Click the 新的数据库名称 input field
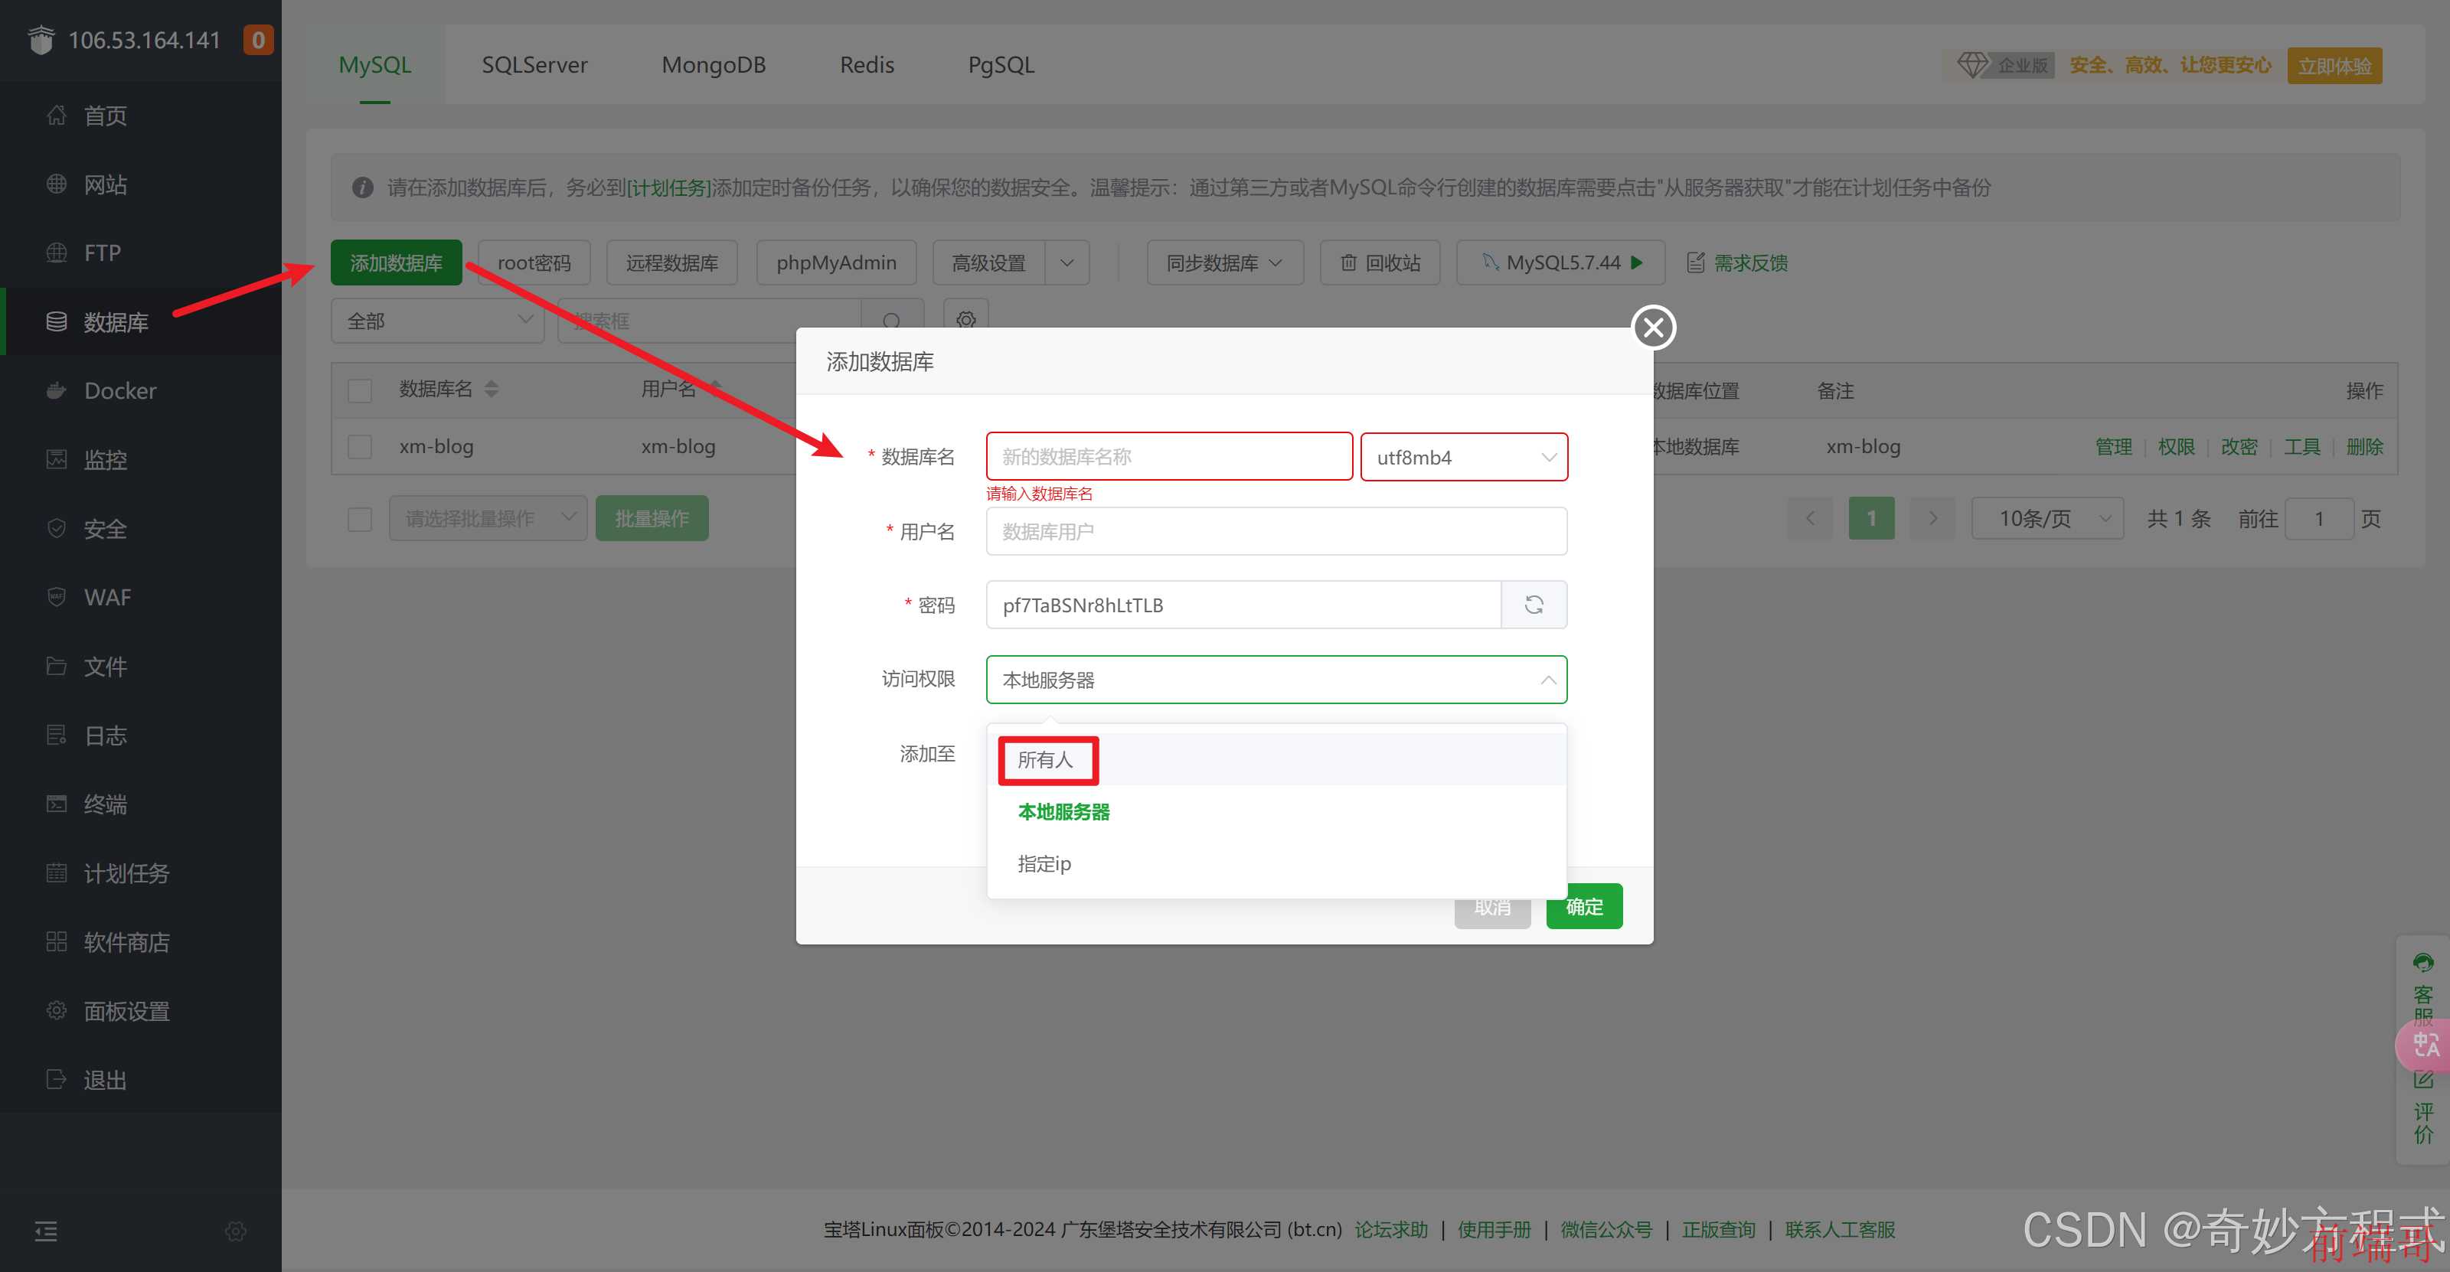The image size is (2450, 1272). (x=1169, y=456)
